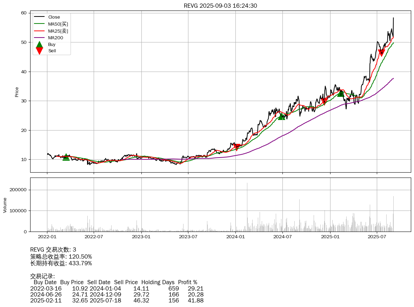Click the sell marker near December 2024
Viewport: 414px width, 307px height.
tap(324, 101)
